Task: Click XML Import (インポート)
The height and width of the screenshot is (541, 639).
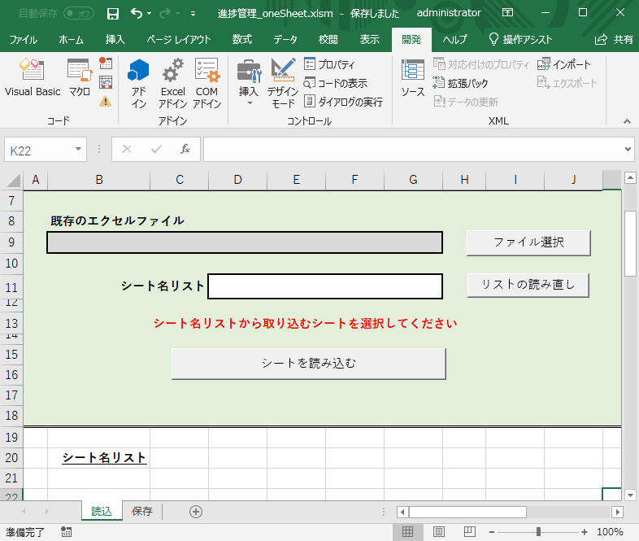Action: pyautogui.click(x=564, y=64)
